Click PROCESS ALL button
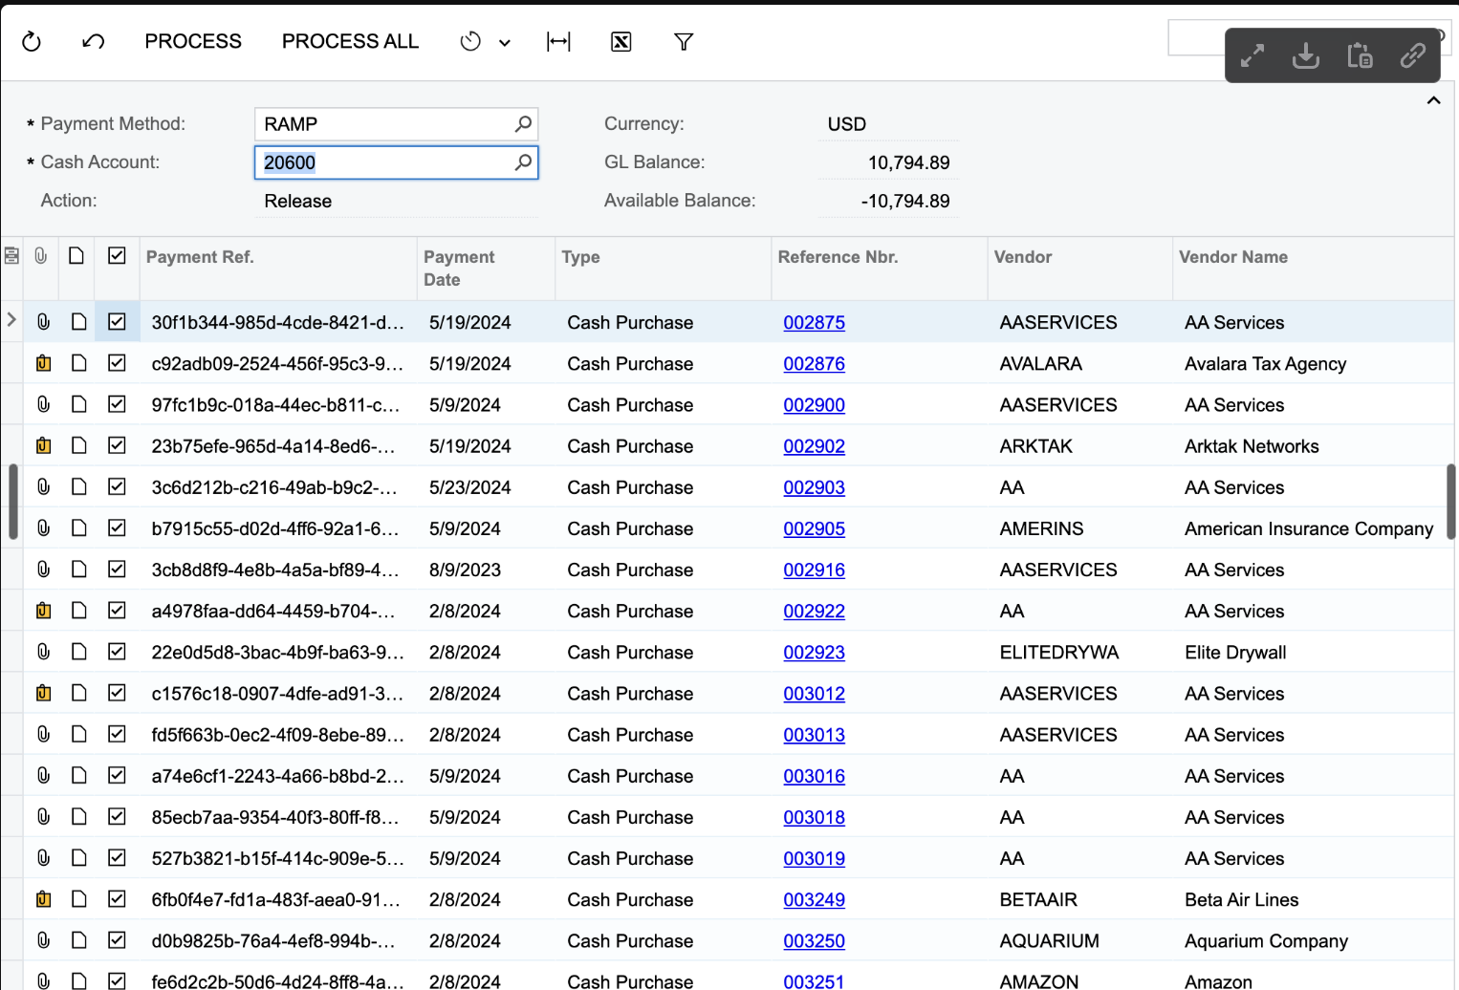This screenshot has width=1459, height=990. point(350,41)
